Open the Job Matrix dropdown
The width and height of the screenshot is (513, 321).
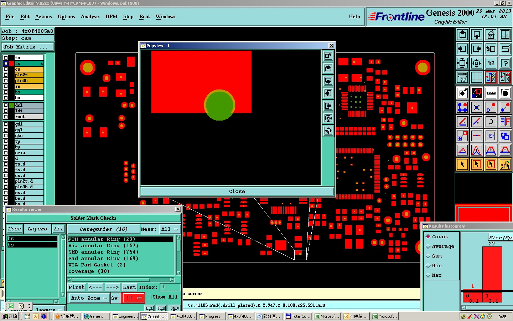[x=28, y=47]
